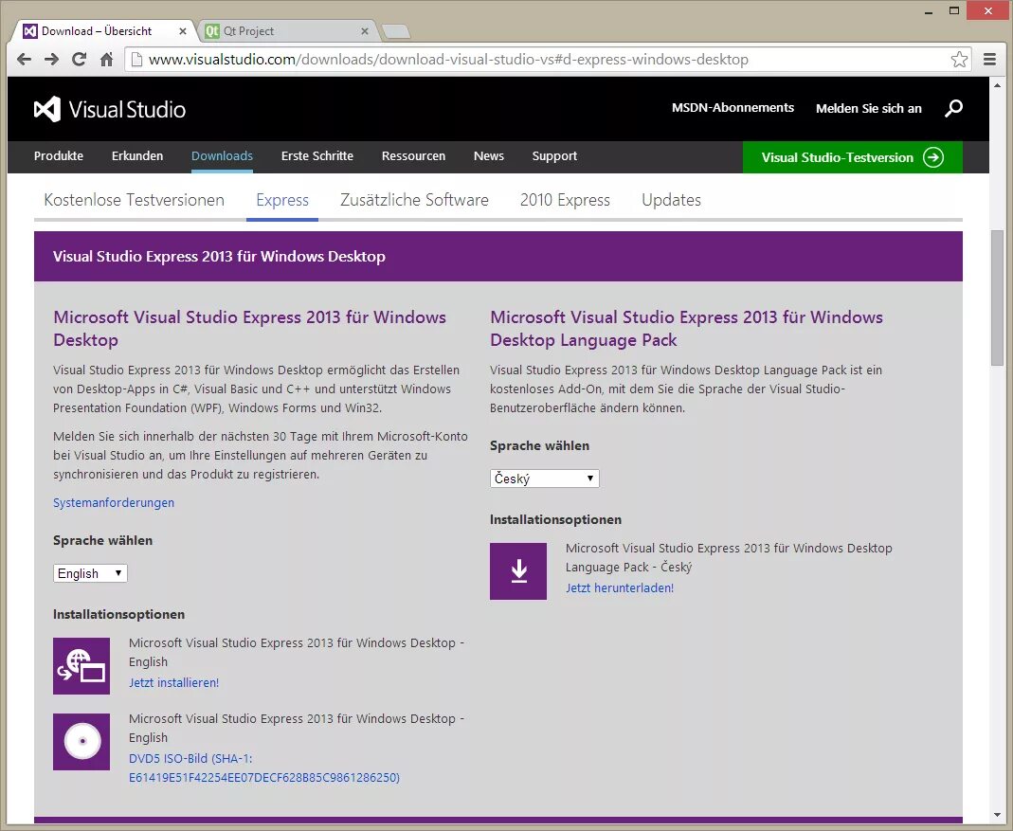Open the News nav item
This screenshot has height=831, width=1013.
[x=489, y=155]
